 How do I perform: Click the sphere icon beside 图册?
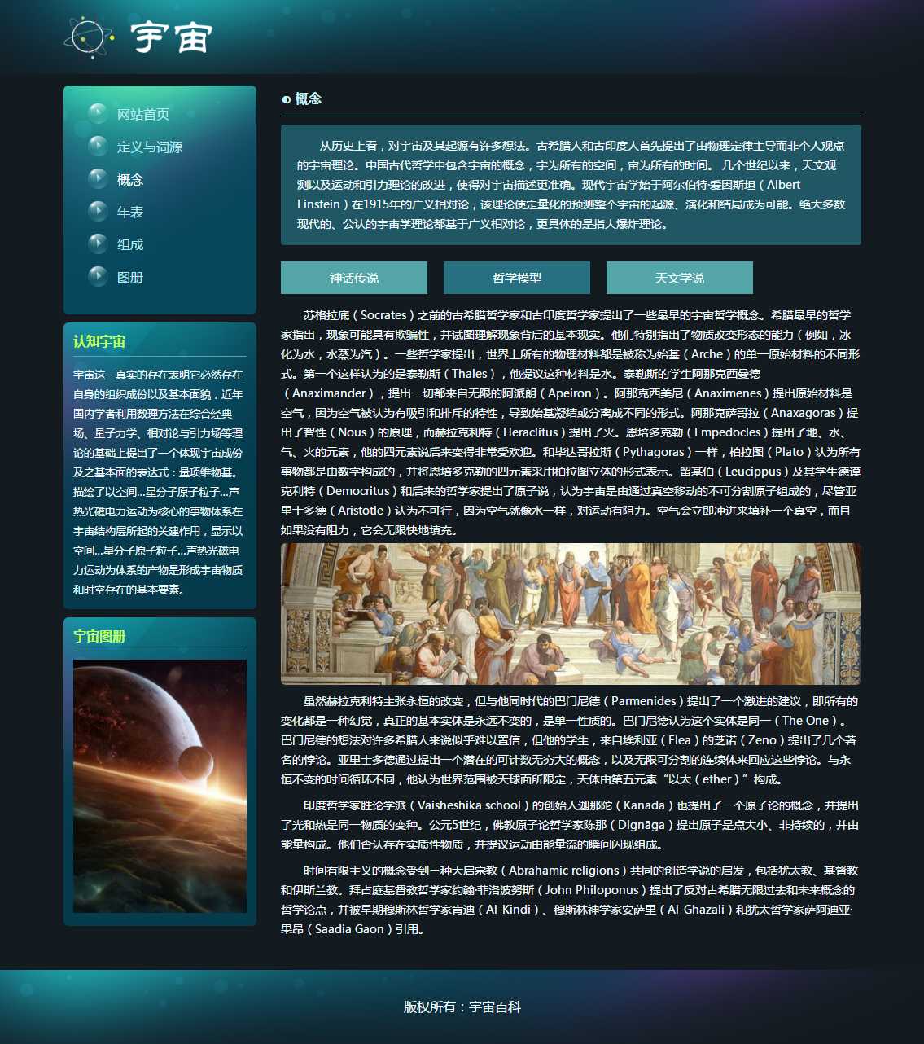tap(98, 277)
